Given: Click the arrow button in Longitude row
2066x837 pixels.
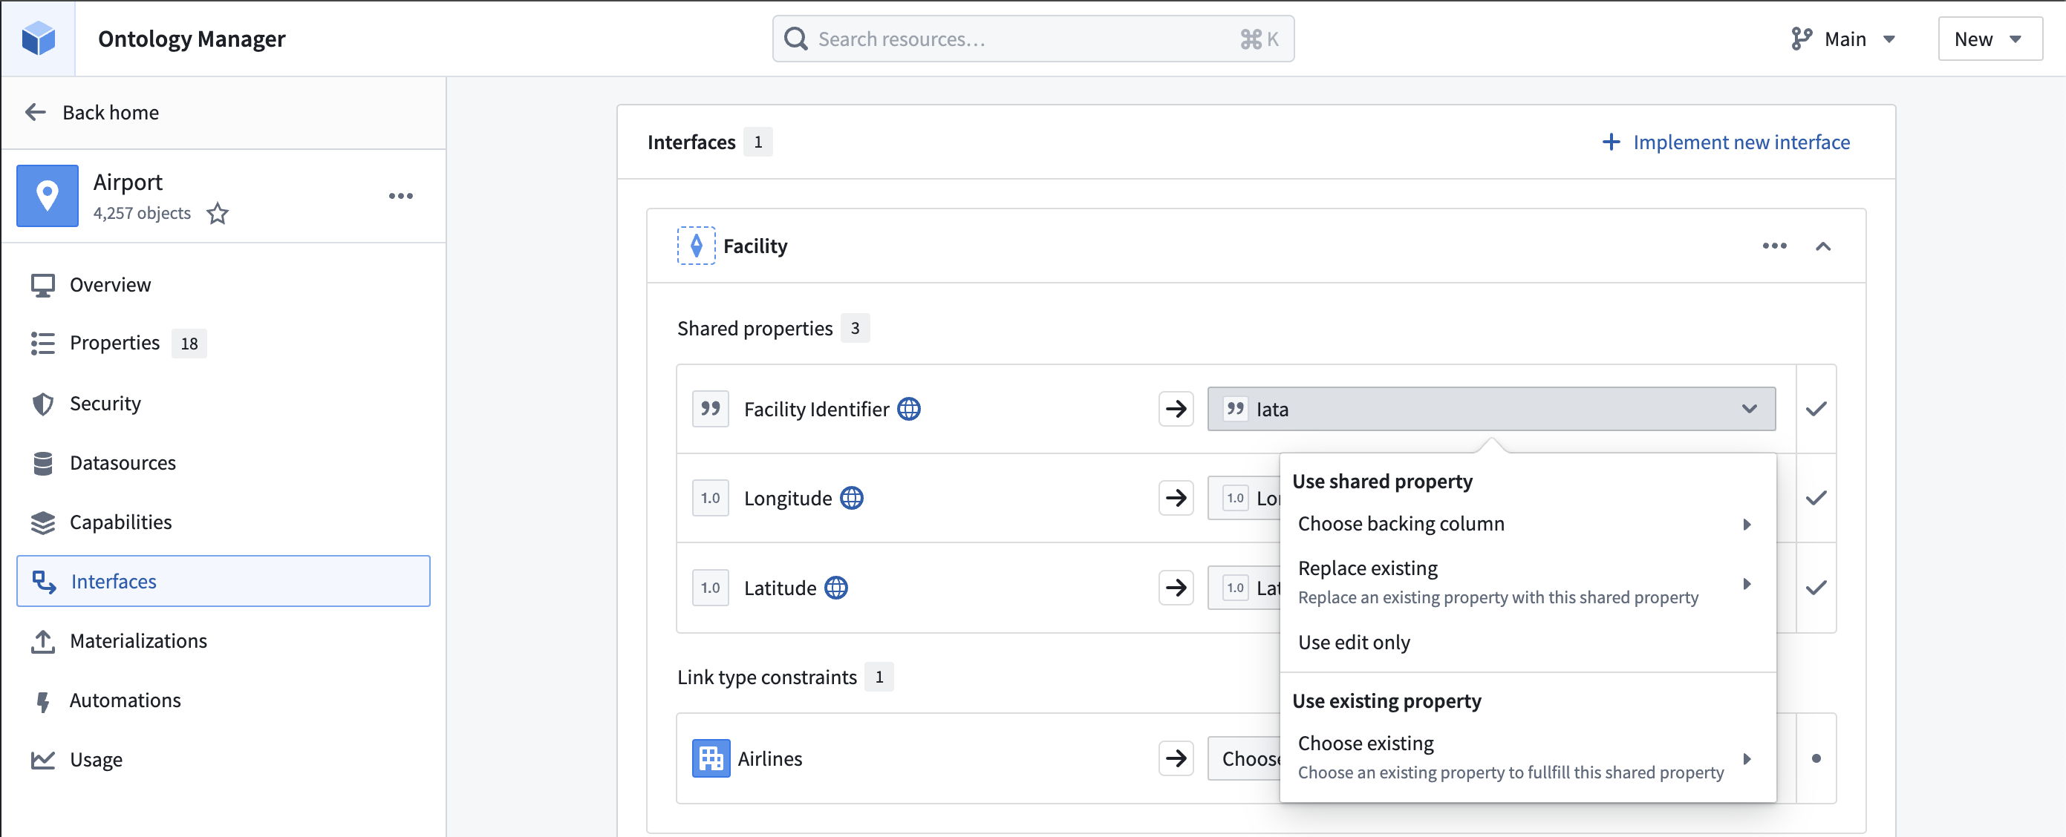Looking at the screenshot, I should tap(1176, 498).
